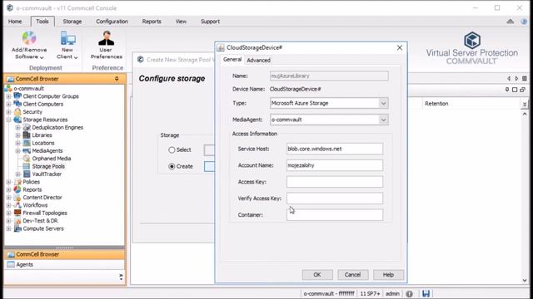Click the Verify Access Key field
533x299 pixels.
335,199
